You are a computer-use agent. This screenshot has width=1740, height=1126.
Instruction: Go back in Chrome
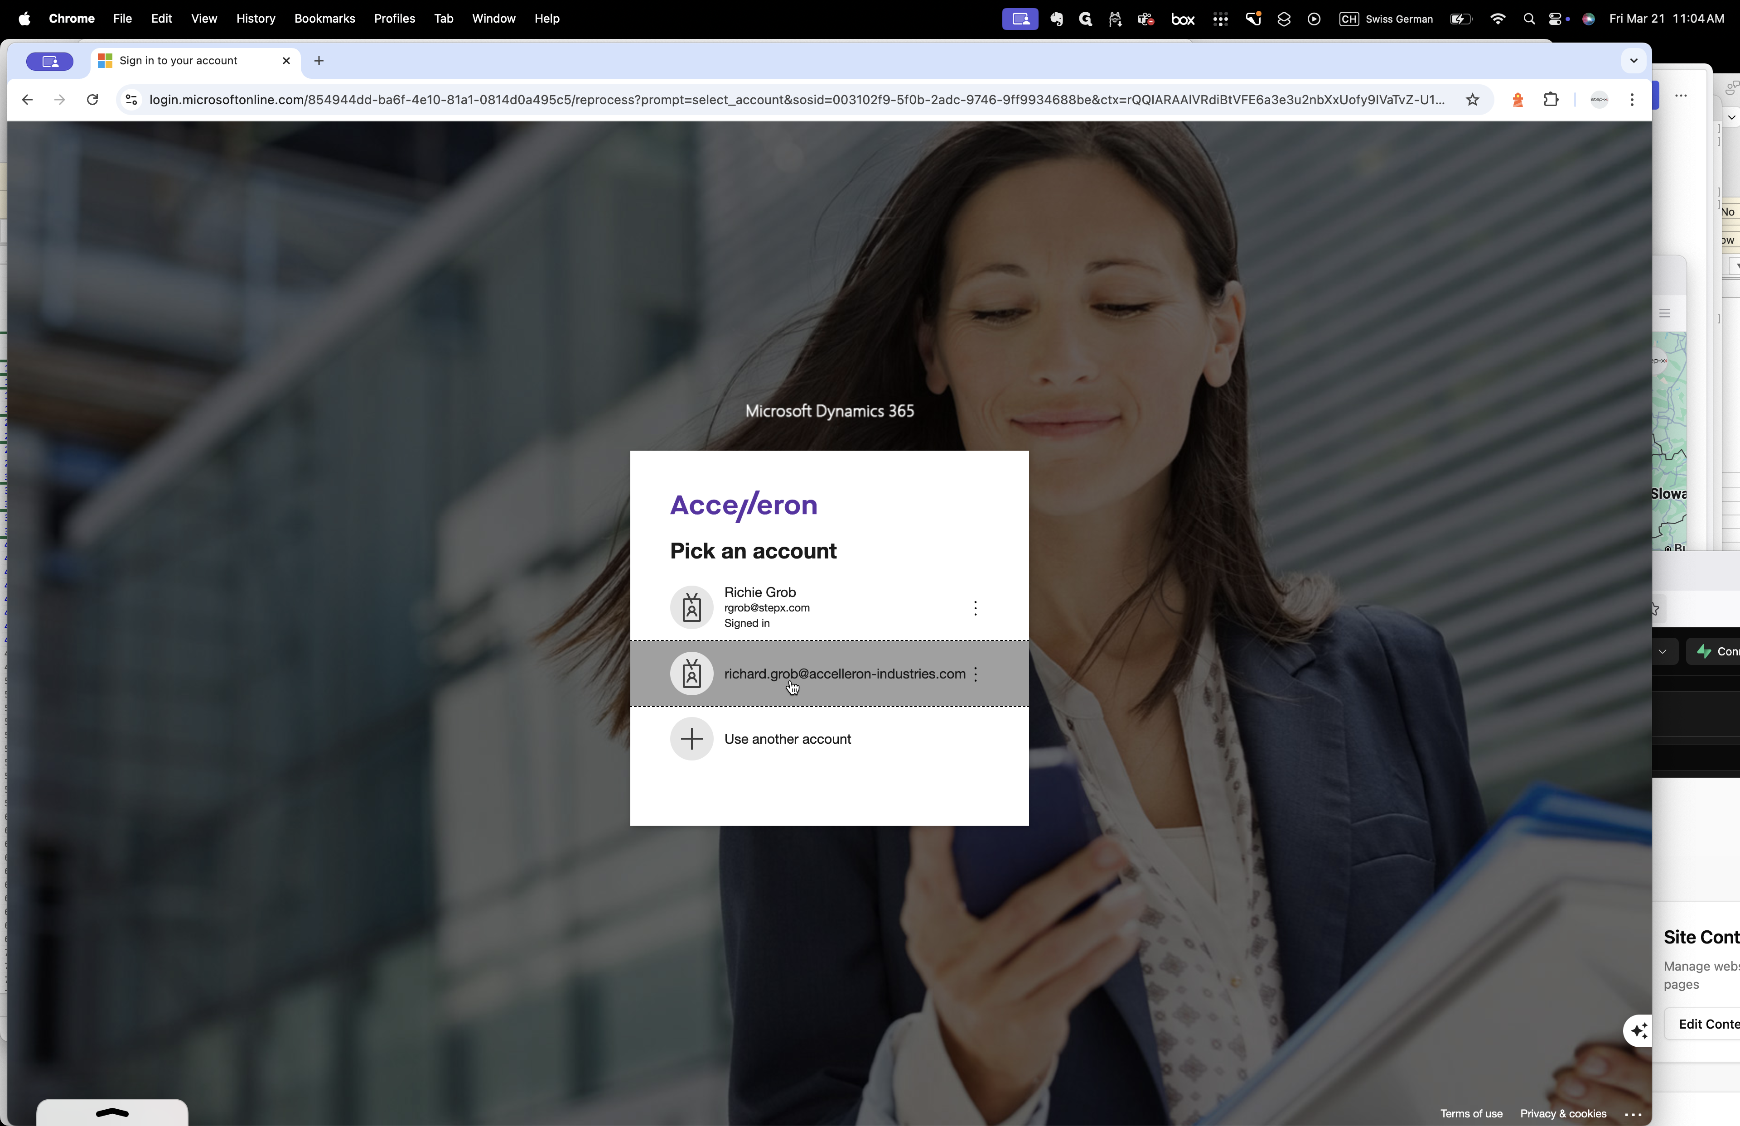click(x=27, y=100)
